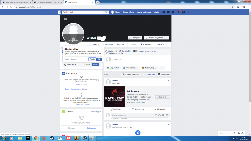Open notifications bell icon

tap(173, 12)
